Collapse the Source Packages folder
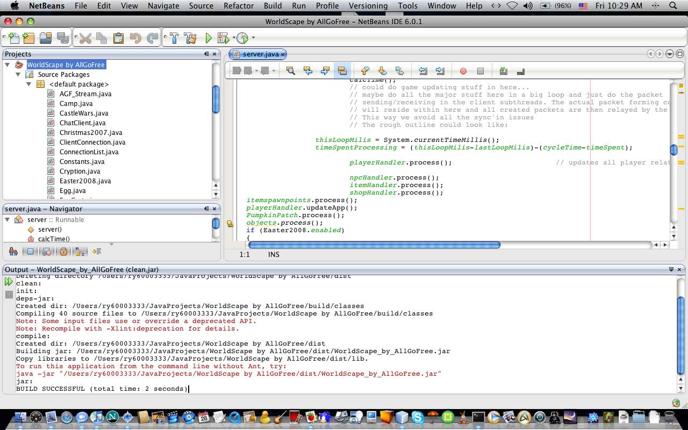The image size is (688, 430). coord(18,74)
